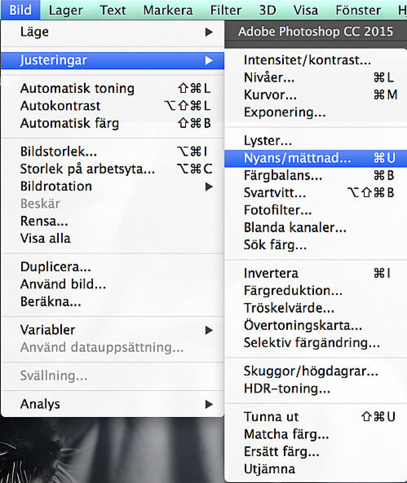Choose Skuggor/högdagrar adjustment

pos(315,371)
